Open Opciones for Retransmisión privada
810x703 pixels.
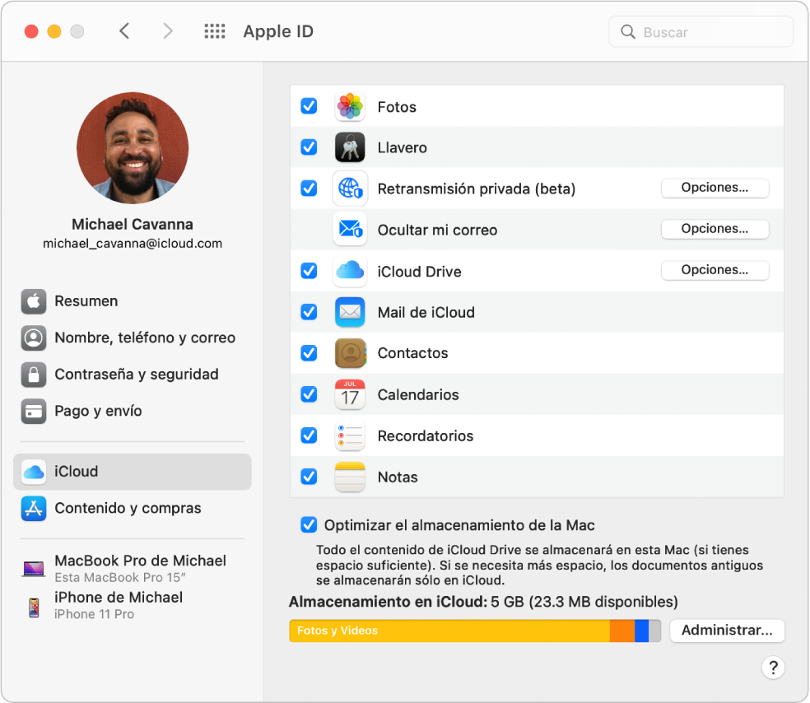(x=715, y=188)
